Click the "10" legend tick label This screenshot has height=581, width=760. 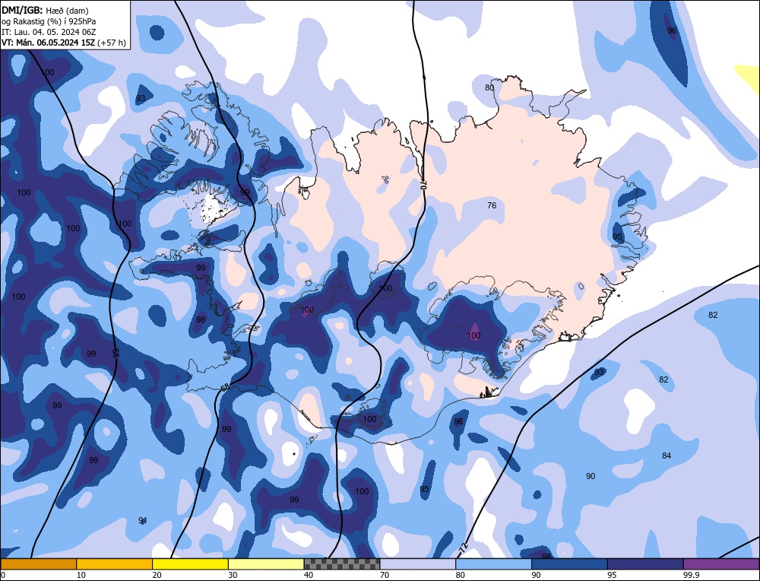(81, 575)
